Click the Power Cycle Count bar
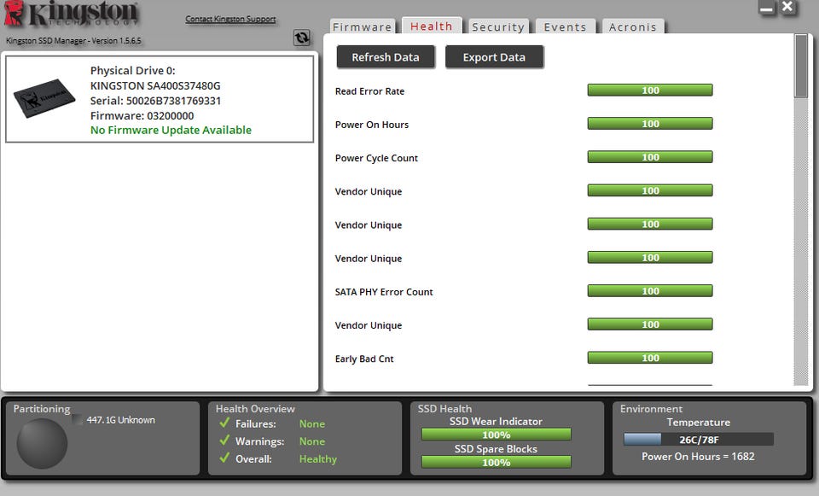 (650, 157)
